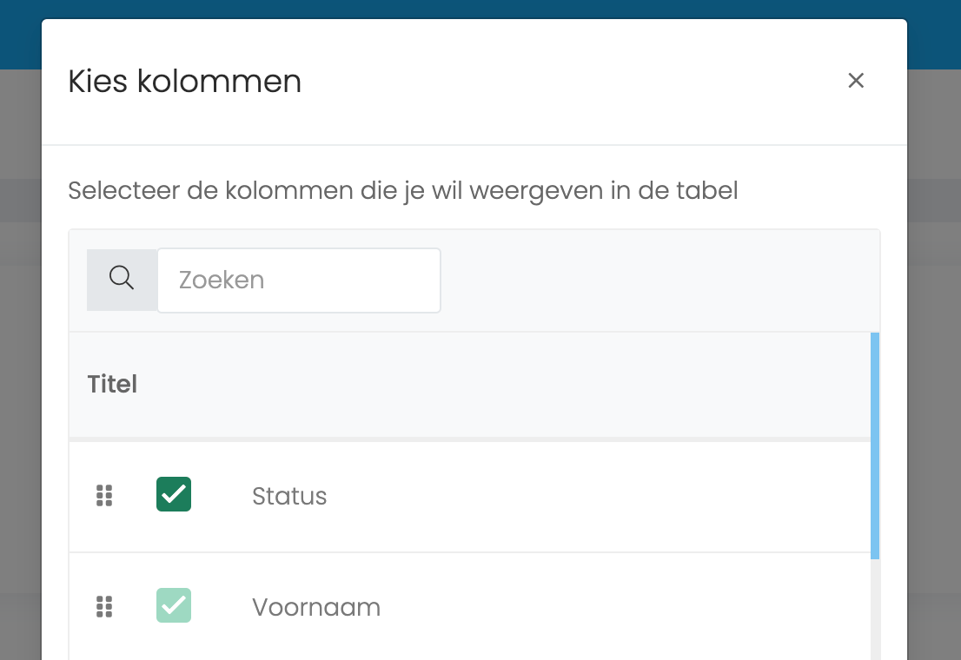
Task: Click dimmed backdrop right of the dialog
Action: [x=934, y=367]
